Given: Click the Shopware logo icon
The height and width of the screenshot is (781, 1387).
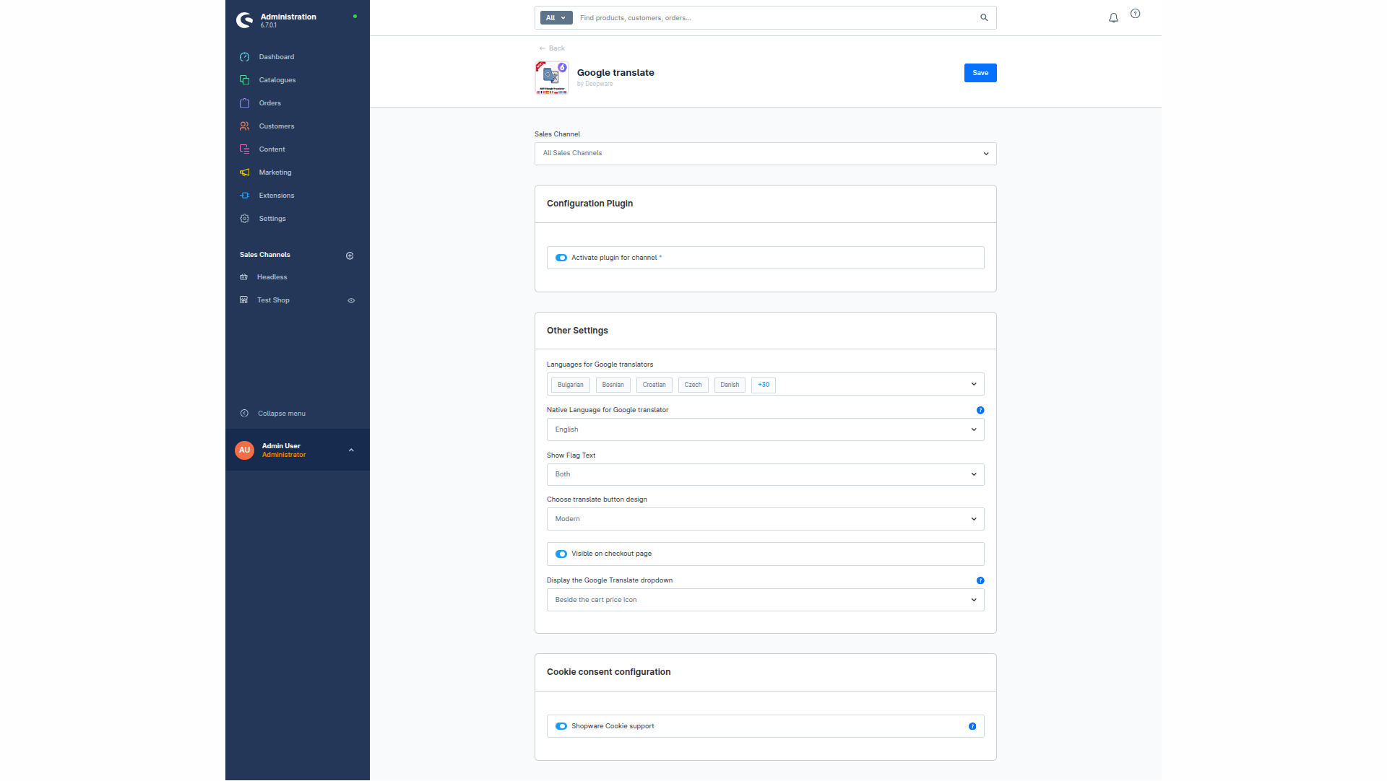Looking at the screenshot, I should click(x=245, y=20).
